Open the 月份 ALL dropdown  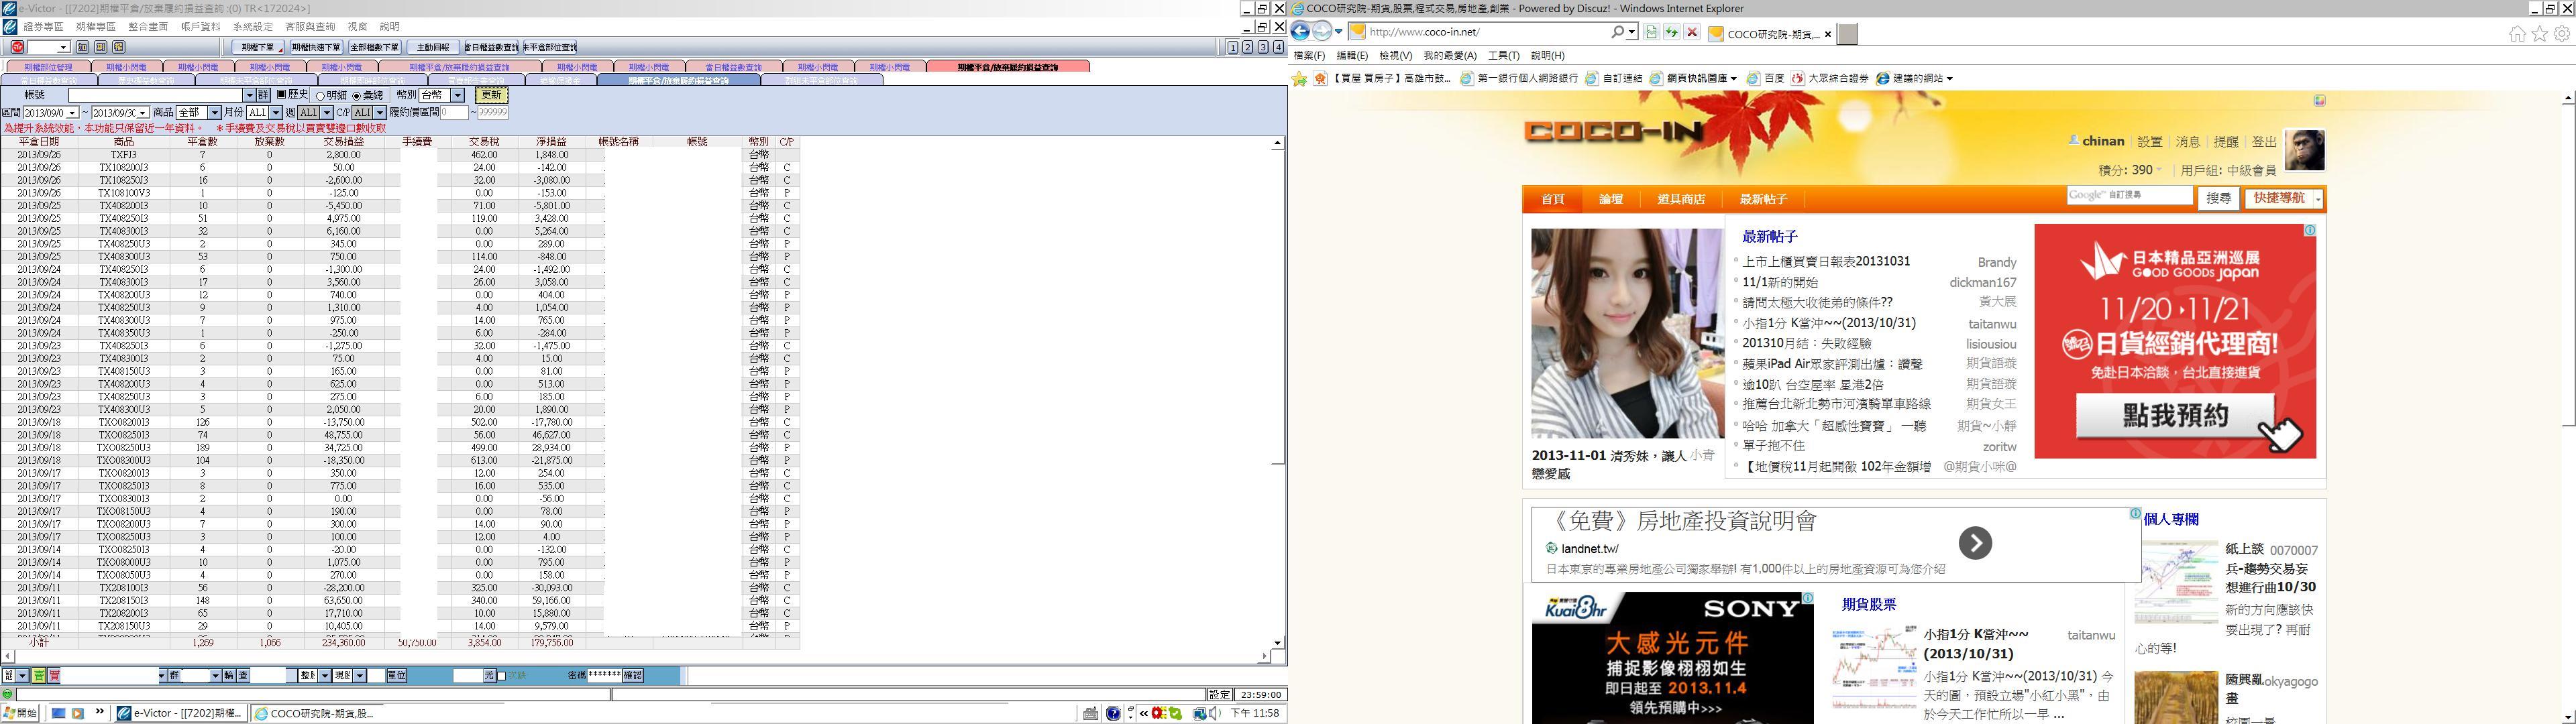(277, 113)
